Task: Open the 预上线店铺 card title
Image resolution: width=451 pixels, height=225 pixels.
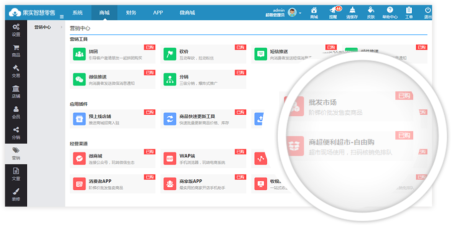Action: coord(100,117)
